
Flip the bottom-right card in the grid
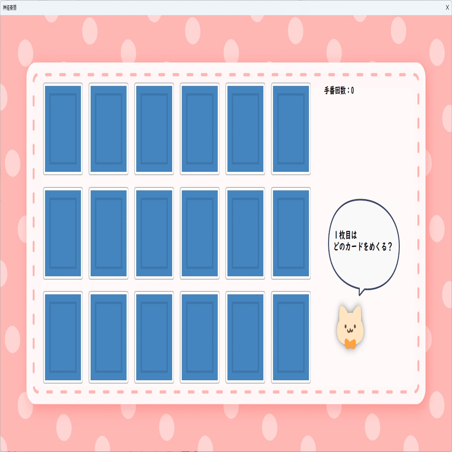pos(291,338)
